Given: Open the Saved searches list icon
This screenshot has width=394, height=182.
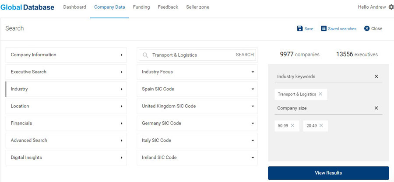Looking at the screenshot, I should (324, 28).
